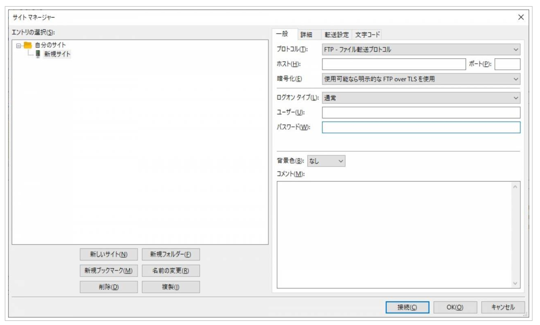This screenshot has width=540, height=325.
Task: Click the 新しいサイト(N) button
Action: [x=109, y=254]
